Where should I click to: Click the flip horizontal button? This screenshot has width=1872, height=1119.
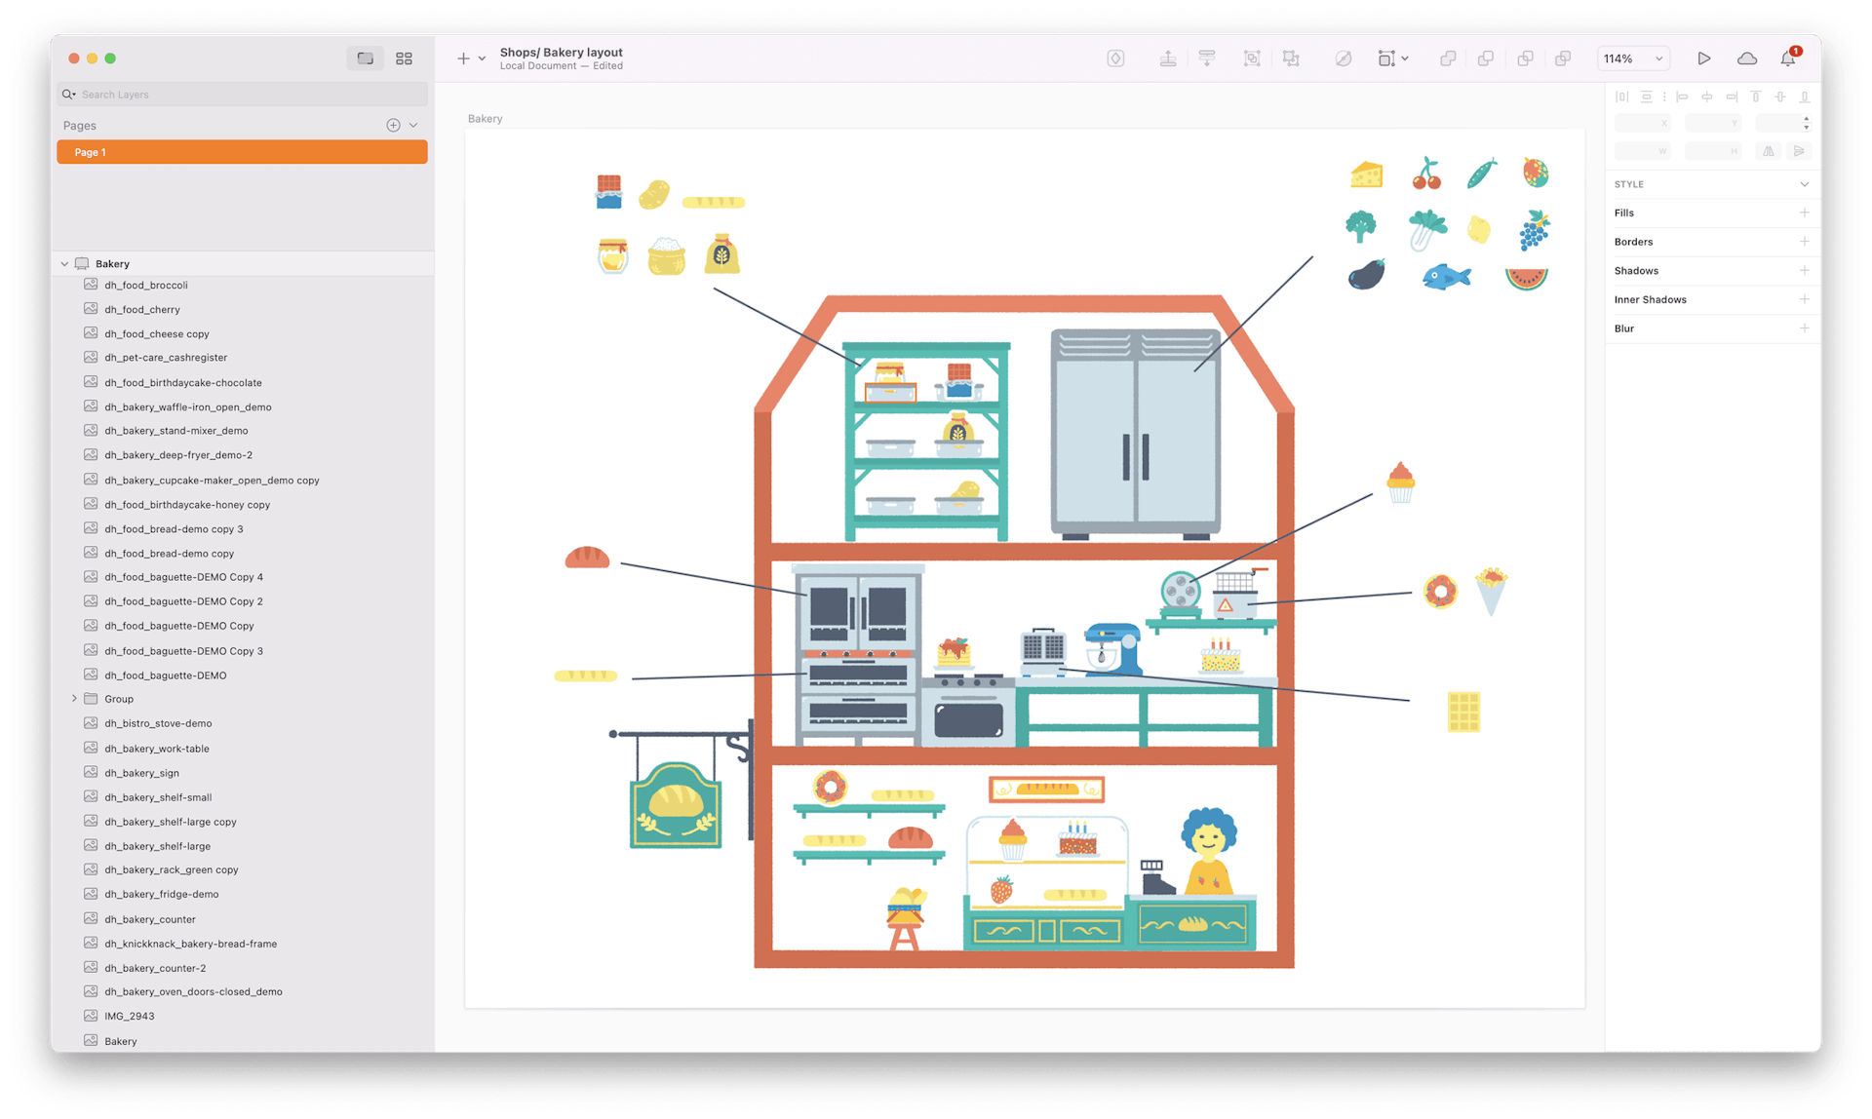(x=1769, y=151)
